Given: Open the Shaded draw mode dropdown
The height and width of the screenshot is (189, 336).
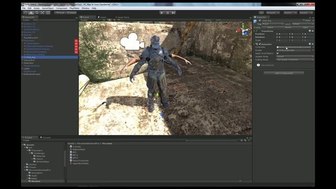Looking at the screenshot, I should coord(90,20).
